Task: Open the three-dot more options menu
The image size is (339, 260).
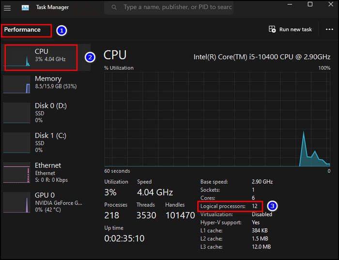Action: pos(329,29)
